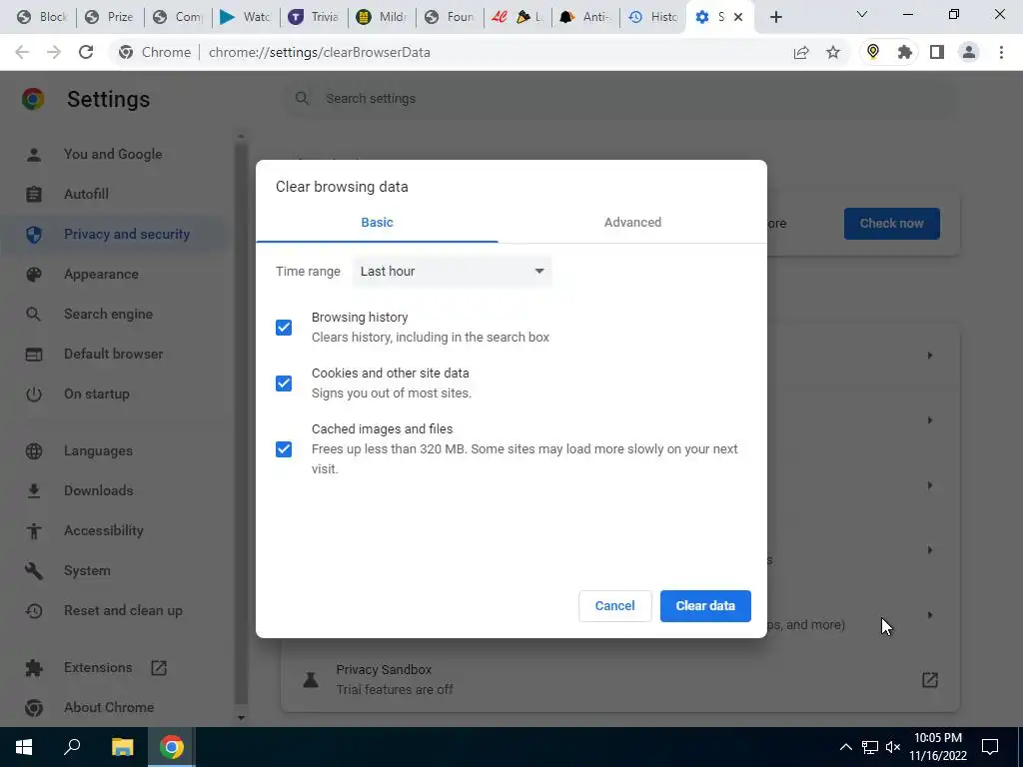Open Privacy Sandbox row
The height and width of the screenshot is (767, 1023).
point(619,679)
